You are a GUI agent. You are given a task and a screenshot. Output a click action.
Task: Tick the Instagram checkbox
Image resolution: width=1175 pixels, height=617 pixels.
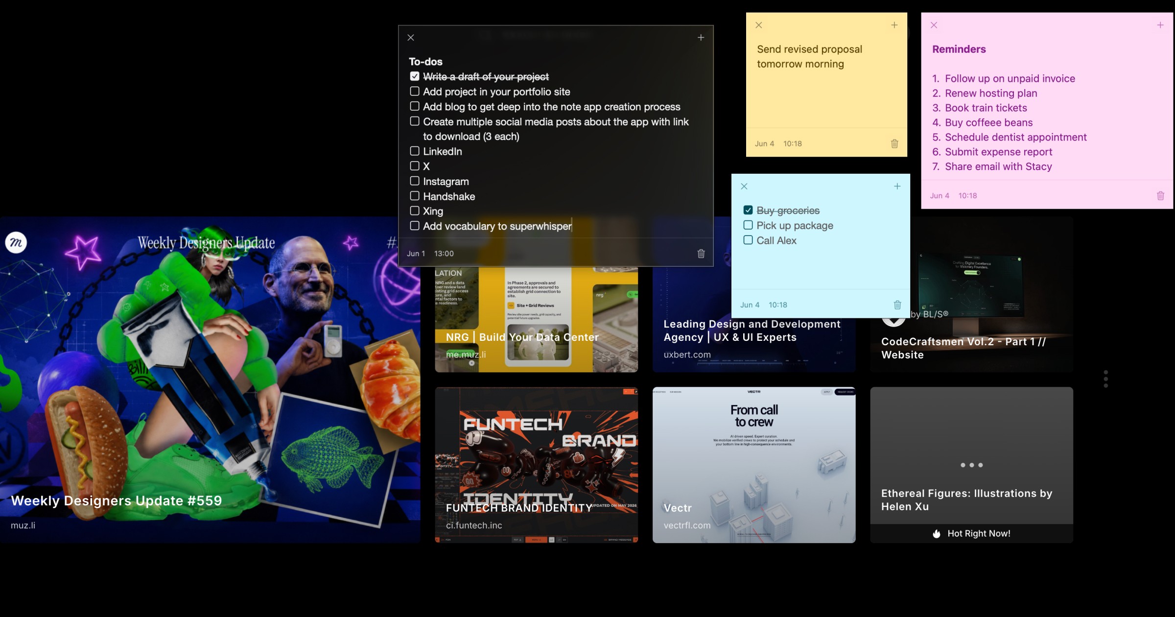pos(415,181)
